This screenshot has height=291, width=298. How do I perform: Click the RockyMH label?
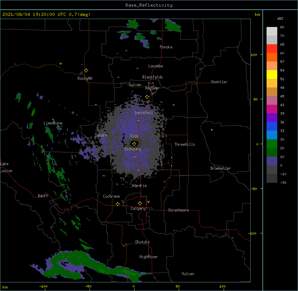(85, 78)
